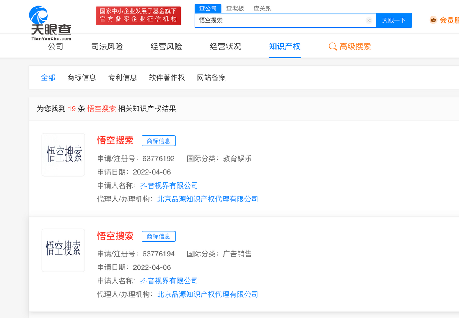Screen dimensions: 459x318
Task: Go to the 公司 category tab
Action: (56, 47)
